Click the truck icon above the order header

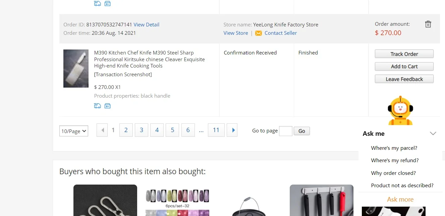(x=97, y=4)
